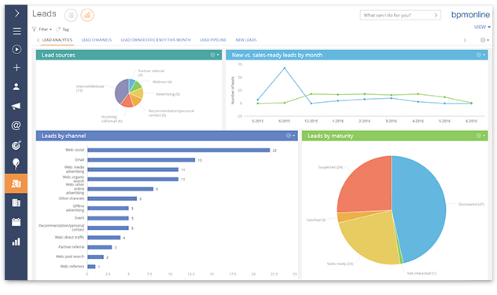Switch to the list view toggle
Screen dimensions: 497x295
(71, 15)
